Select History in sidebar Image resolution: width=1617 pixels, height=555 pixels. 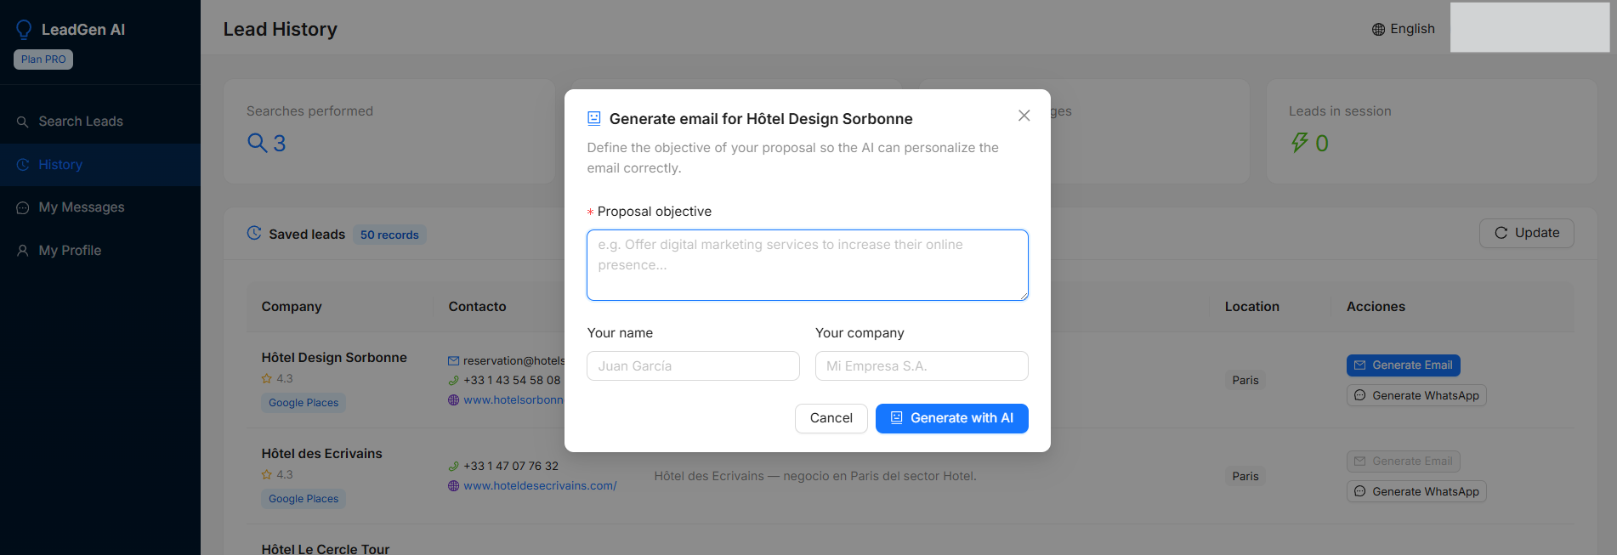(100, 165)
